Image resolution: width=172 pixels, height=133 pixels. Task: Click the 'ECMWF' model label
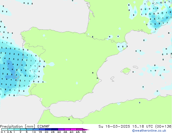(x=44, y=126)
